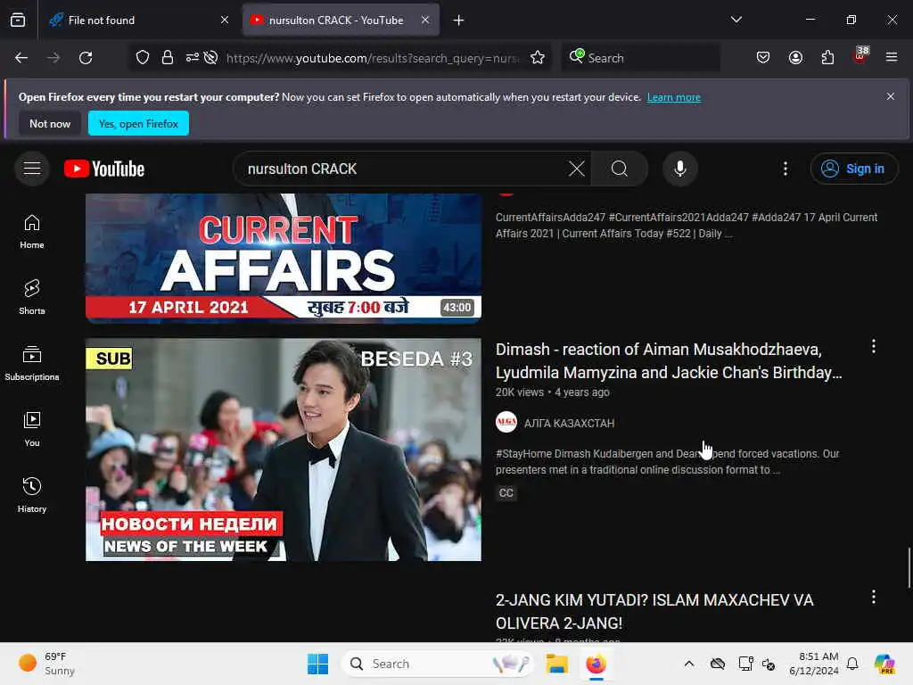Open 2-JANG KIM YUTADI video title
This screenshot has height=685, width=913.
[x=654, y=612]
